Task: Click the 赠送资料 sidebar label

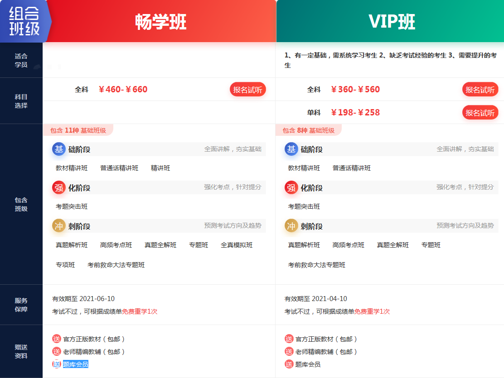Action: [21, 351]
